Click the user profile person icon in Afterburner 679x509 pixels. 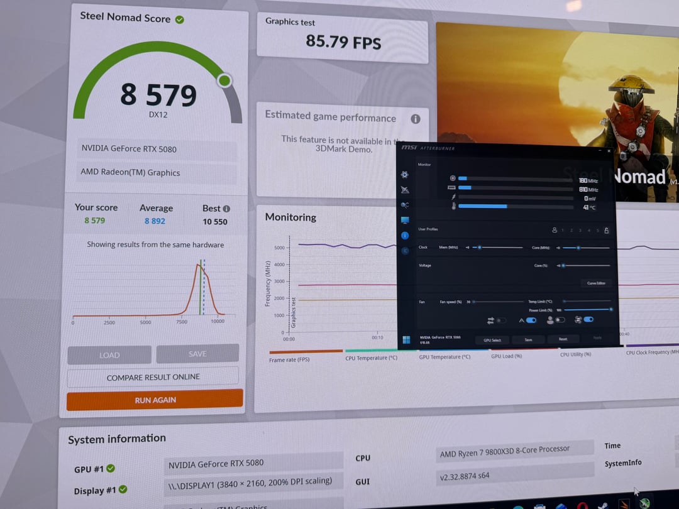pos(555,230)
